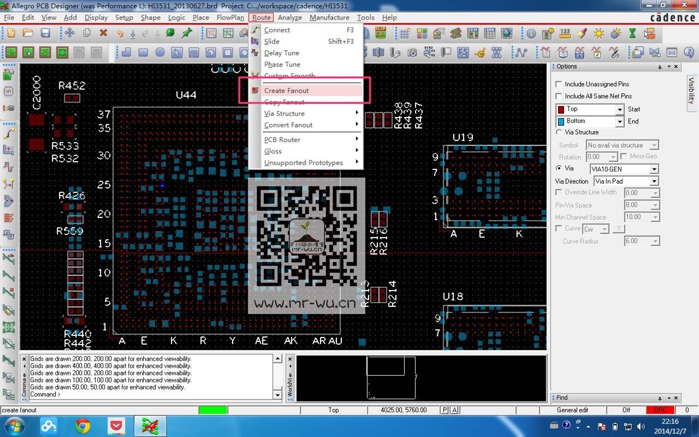Click the Top start layer red swatch
This screenshot has height=437, width=699.
[561, 109]
